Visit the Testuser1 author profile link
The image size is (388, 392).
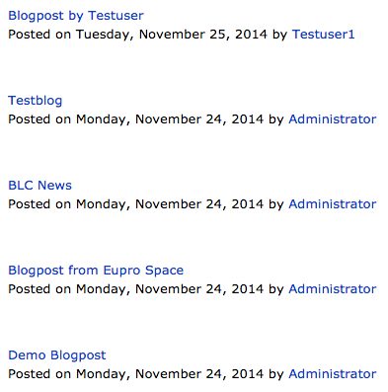click(x=323, y=35)
